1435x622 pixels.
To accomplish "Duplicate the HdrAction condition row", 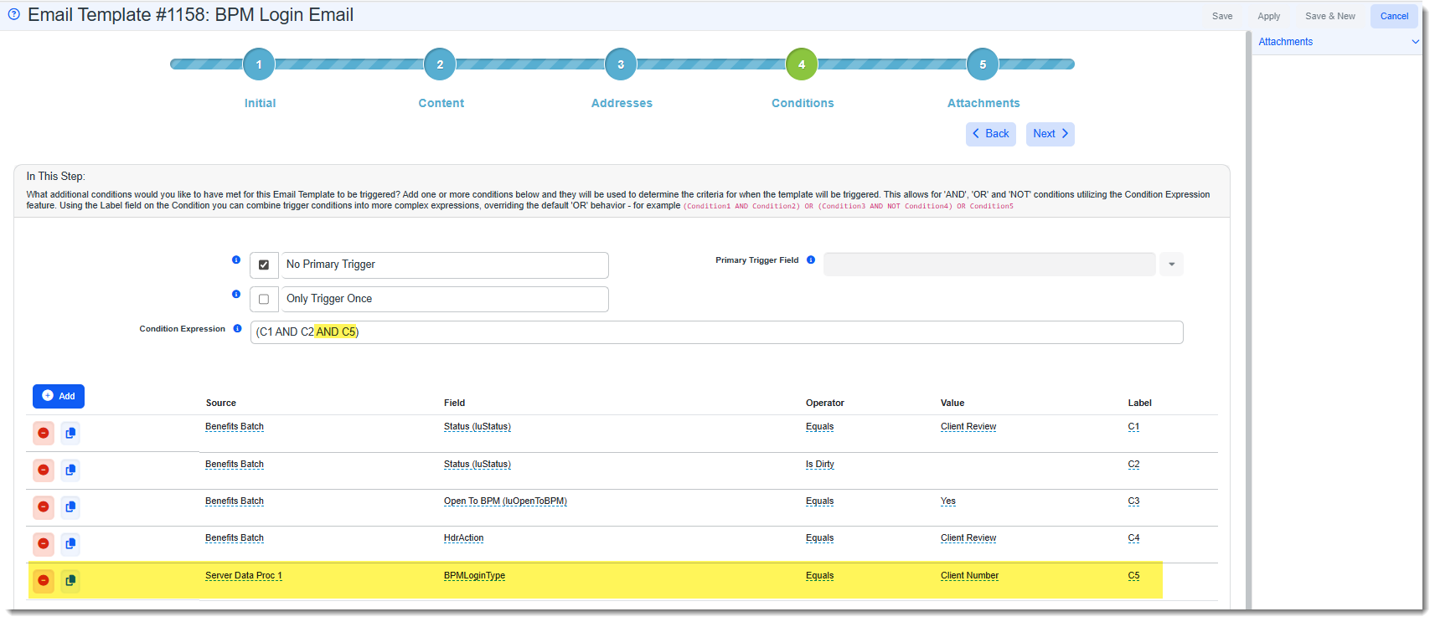I will [70, 543].
